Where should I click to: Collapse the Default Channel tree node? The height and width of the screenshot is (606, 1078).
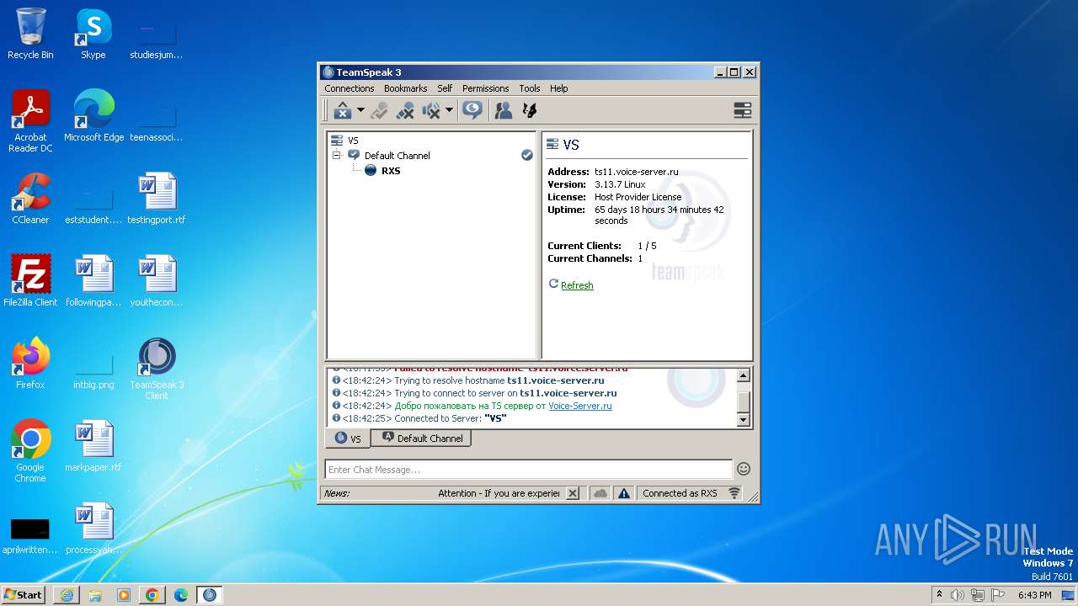coord(336,156)
